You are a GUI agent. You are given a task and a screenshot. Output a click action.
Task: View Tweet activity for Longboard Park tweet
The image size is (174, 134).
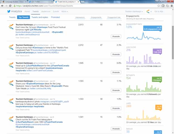click(x=23, y=56)
